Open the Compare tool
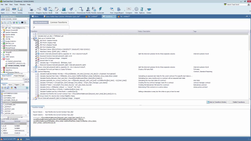The image size is (251, 141). tap(129, 10)
